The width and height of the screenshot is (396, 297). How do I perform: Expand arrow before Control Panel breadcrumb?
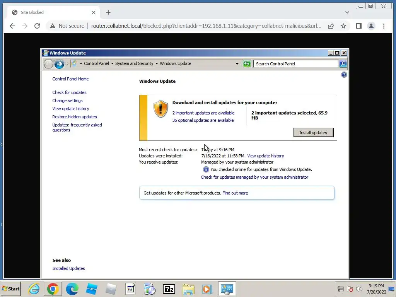click(81, 64)
